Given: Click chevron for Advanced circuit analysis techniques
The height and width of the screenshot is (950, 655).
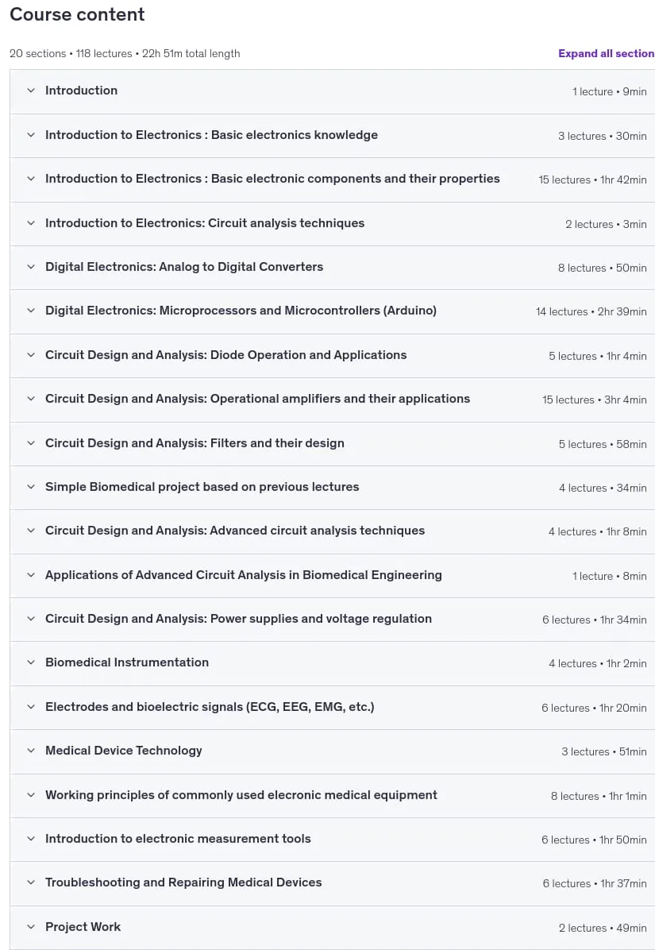Looking at the screenshot, I should [31, 531].
